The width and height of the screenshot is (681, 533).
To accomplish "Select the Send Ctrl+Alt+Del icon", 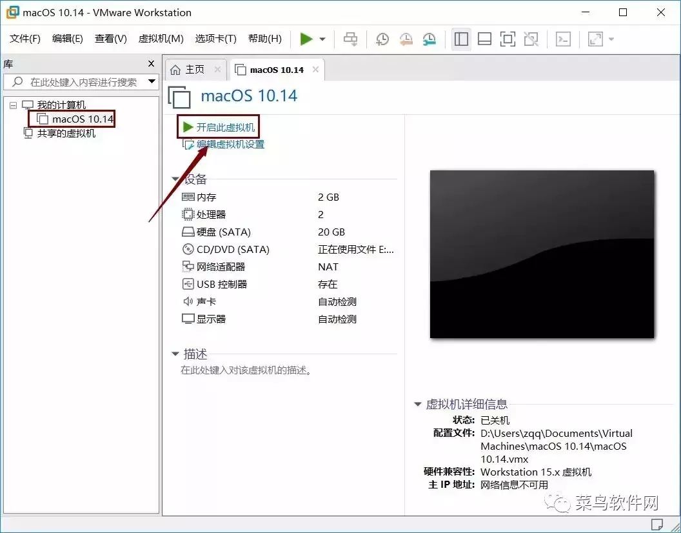I will click(x=350, y=39).
